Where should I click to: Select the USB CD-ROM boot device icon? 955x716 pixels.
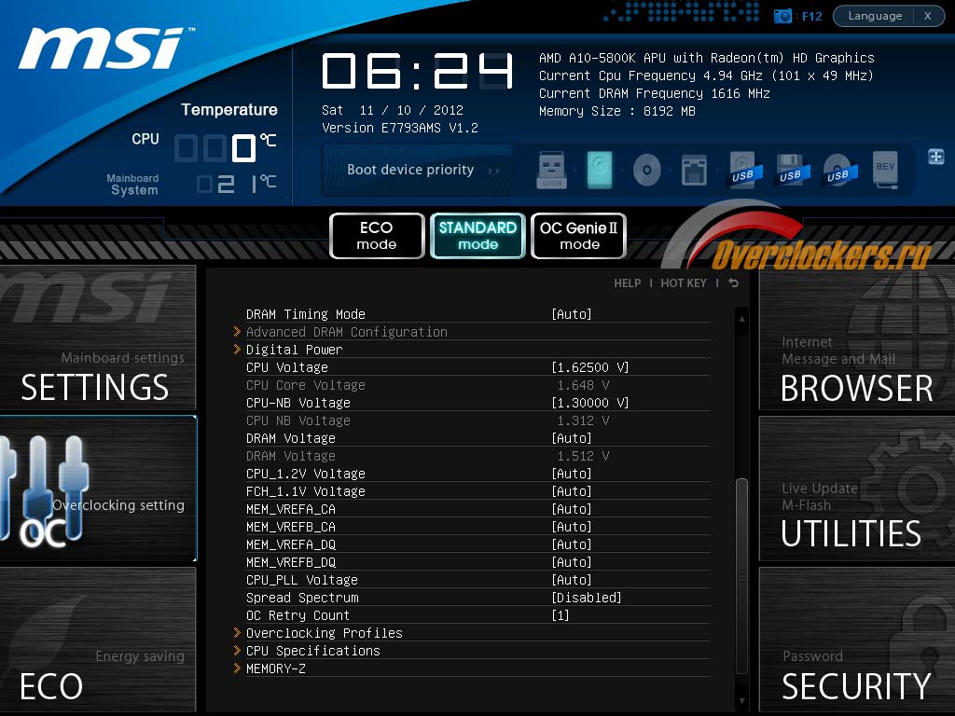(x=839, y=170)
